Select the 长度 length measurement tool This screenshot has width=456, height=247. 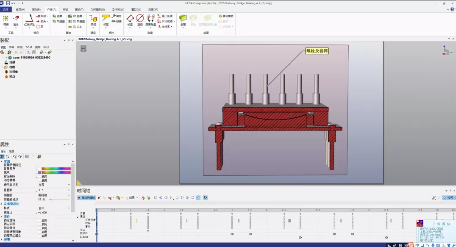[x=130, y=21]
